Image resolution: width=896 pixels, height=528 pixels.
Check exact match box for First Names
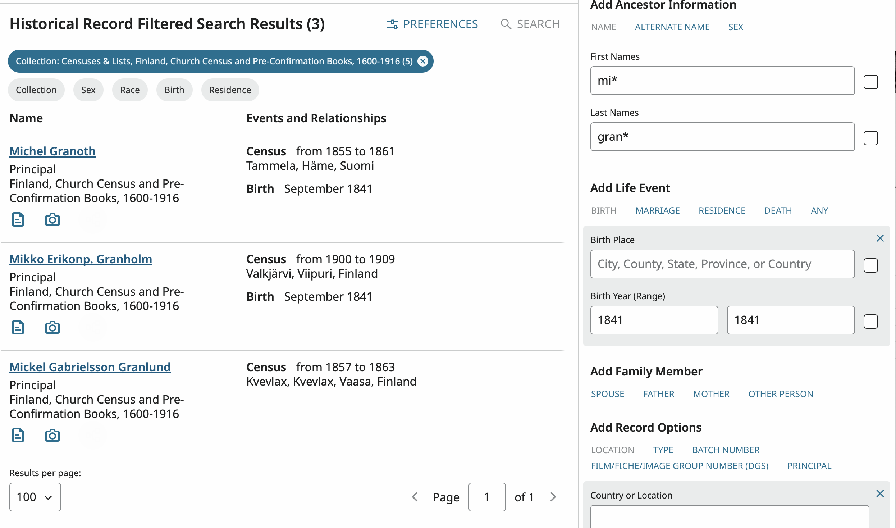[870, 82]
